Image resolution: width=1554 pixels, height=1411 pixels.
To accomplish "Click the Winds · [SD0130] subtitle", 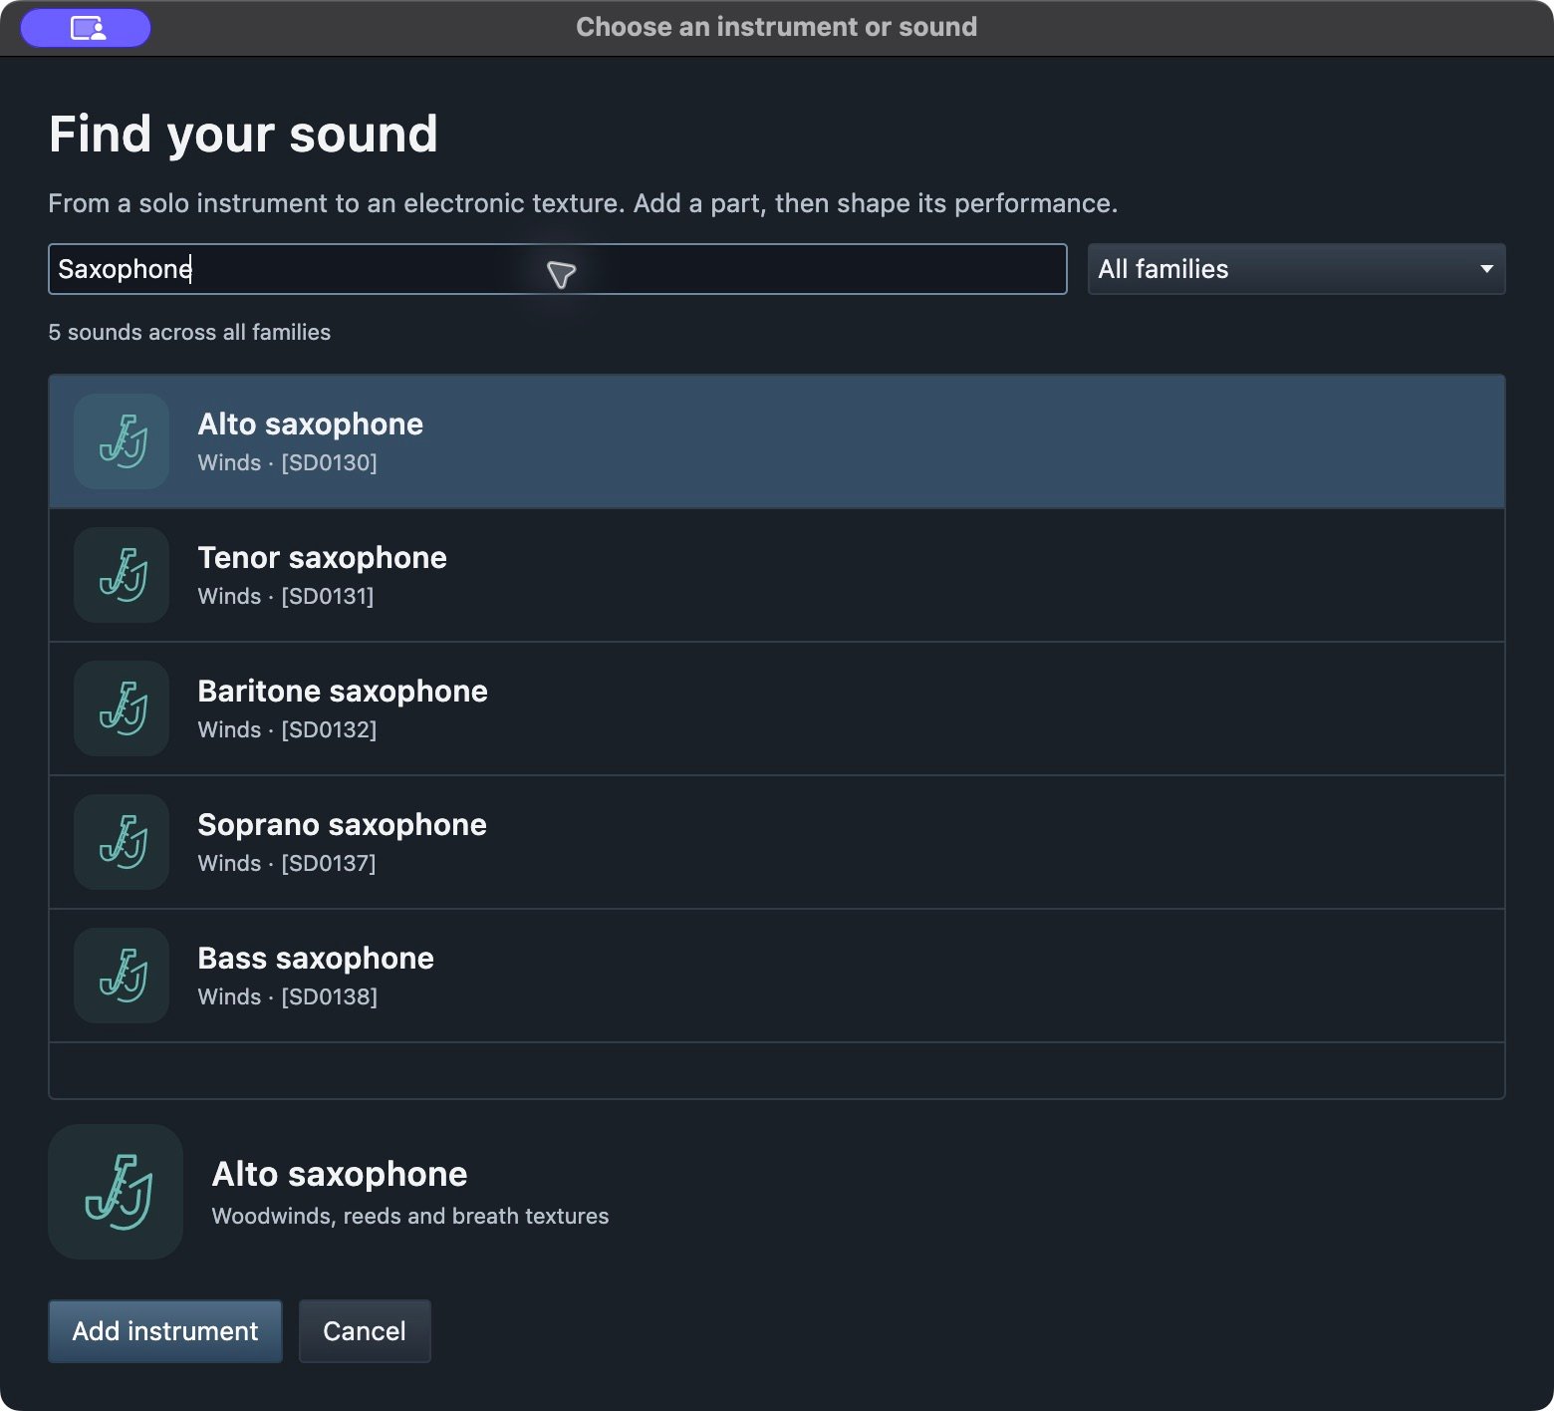I will coord(288,463).
